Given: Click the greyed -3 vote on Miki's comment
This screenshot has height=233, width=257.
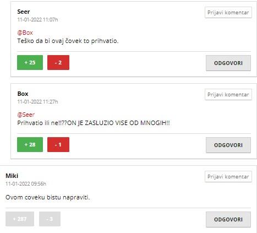Looking at the screenshot, I should pos(50,219).
